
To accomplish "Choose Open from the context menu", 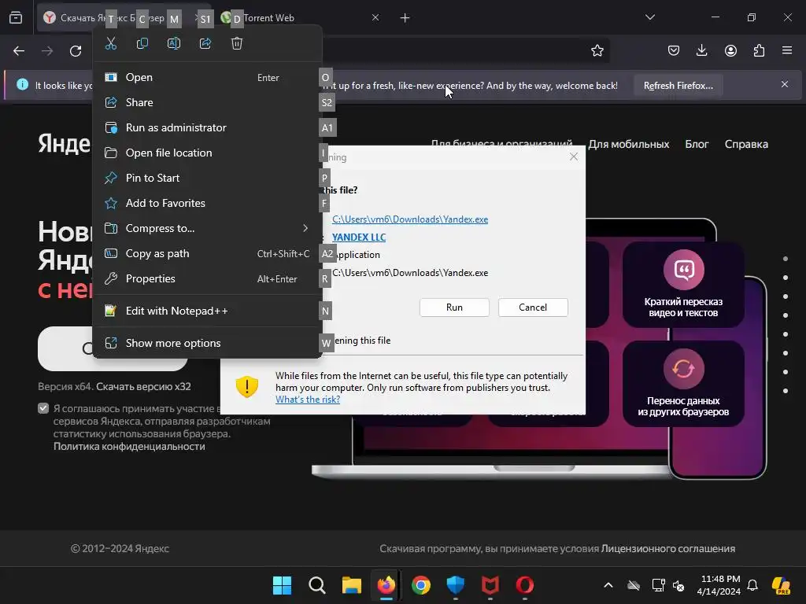I will pos(207,77).
